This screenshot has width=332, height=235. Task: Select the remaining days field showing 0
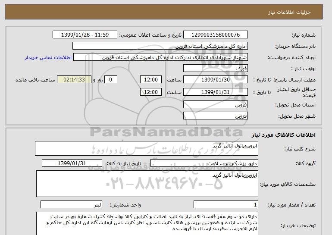110,80
